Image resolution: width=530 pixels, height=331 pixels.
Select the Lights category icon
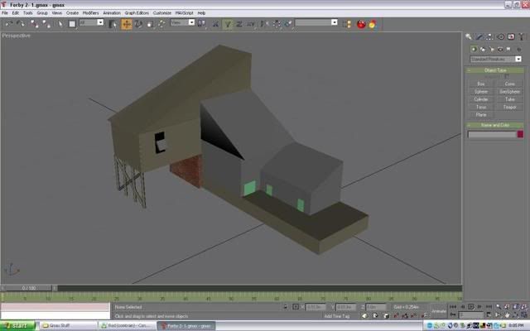(x=491, y=50)
